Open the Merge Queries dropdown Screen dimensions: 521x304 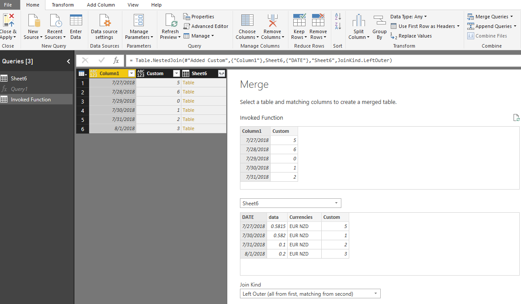pyautogui.click(x=490, y=17)
